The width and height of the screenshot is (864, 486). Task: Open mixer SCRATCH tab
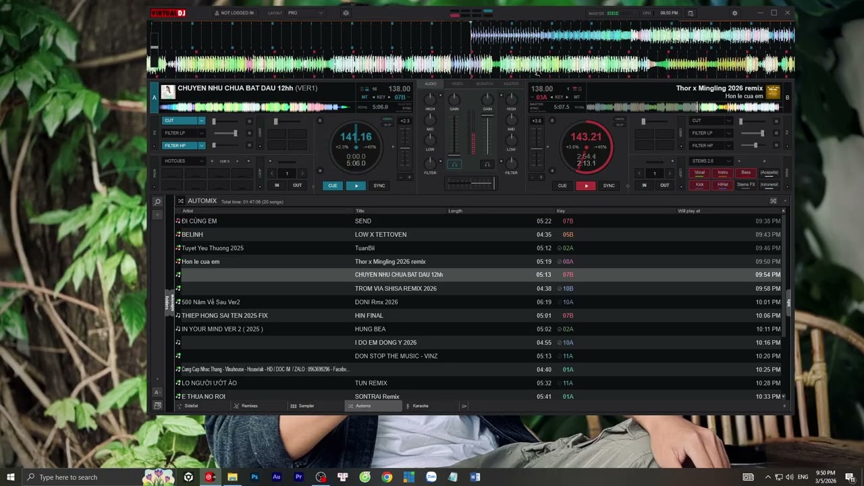click(484, 84)
